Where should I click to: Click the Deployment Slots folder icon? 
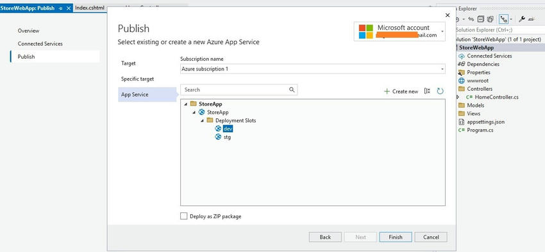210,120
